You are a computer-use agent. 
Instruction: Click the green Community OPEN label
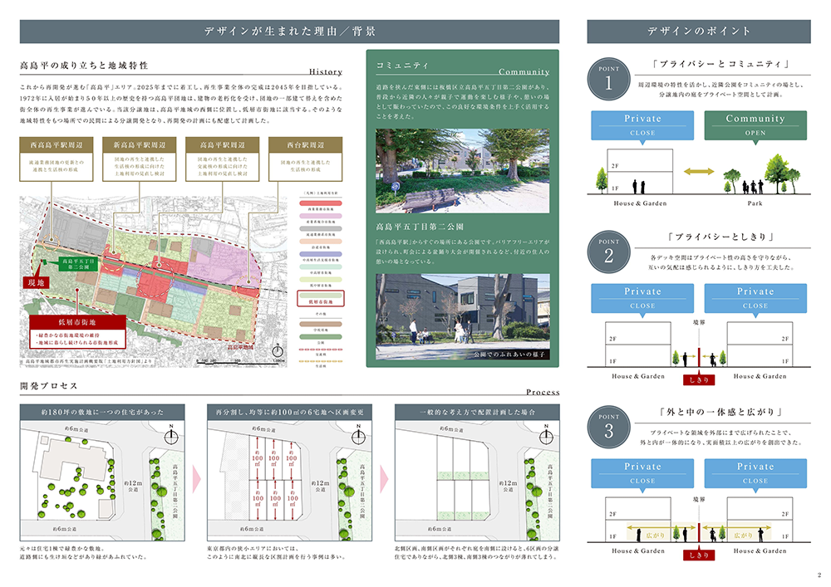tap(755, 125)
